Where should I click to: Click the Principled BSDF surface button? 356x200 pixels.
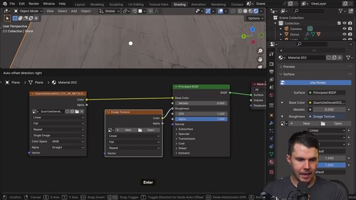(327, 93)
